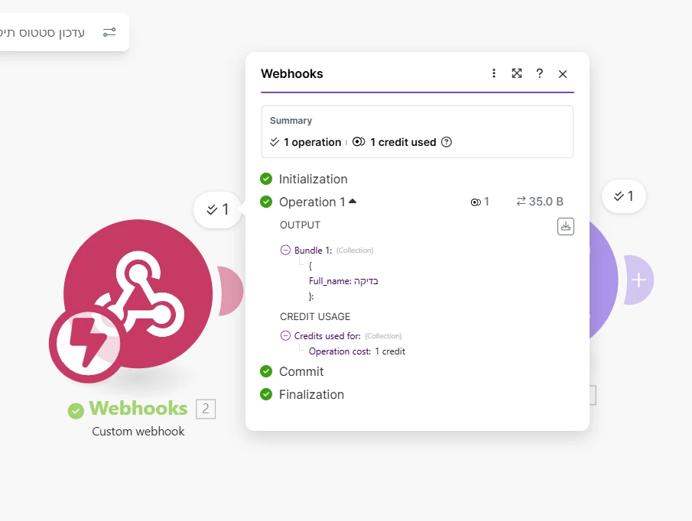This screenshot has height=521, width=692.
Task: Open the operations bubble on the Webhooks module
Action: click(218, 209)
